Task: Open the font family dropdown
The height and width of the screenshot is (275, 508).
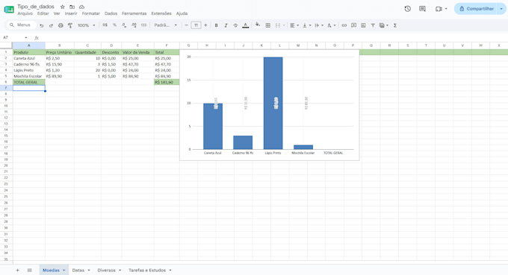Action: [166, 25]
